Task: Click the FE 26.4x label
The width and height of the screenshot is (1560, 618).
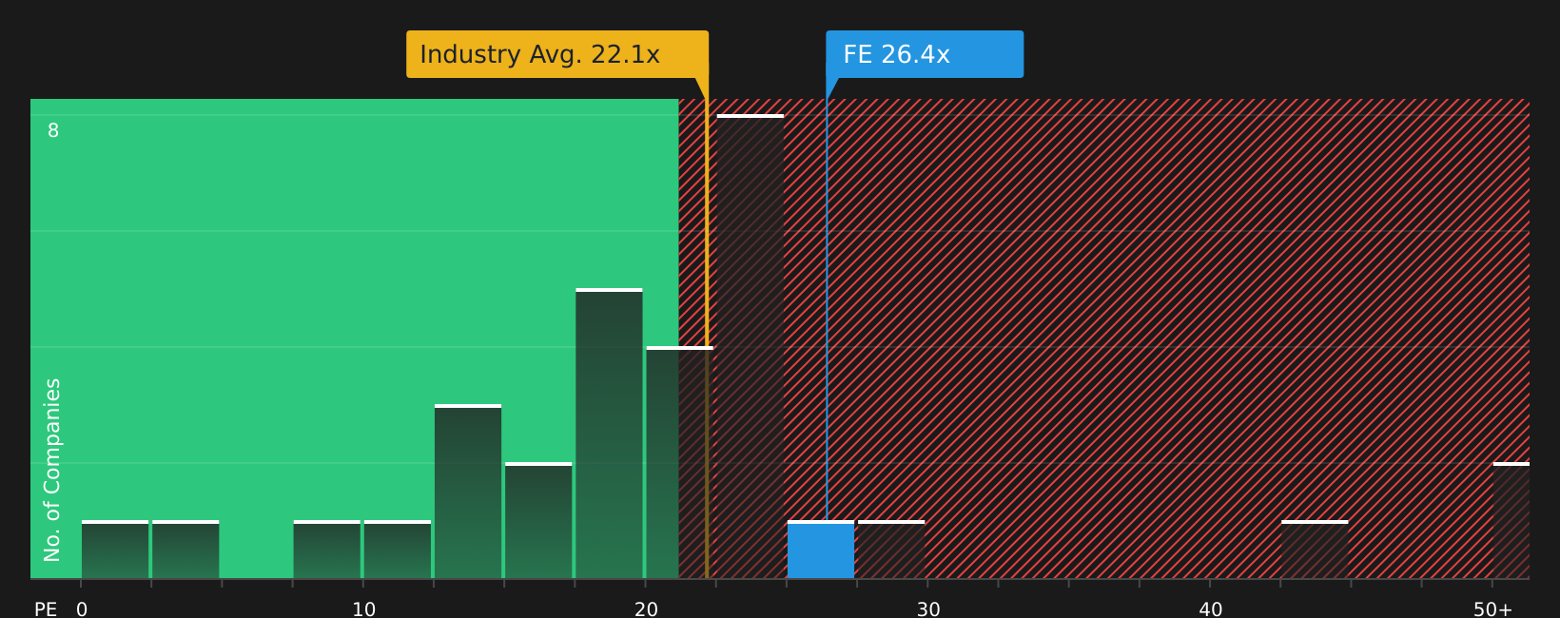Action: [925, 54]
